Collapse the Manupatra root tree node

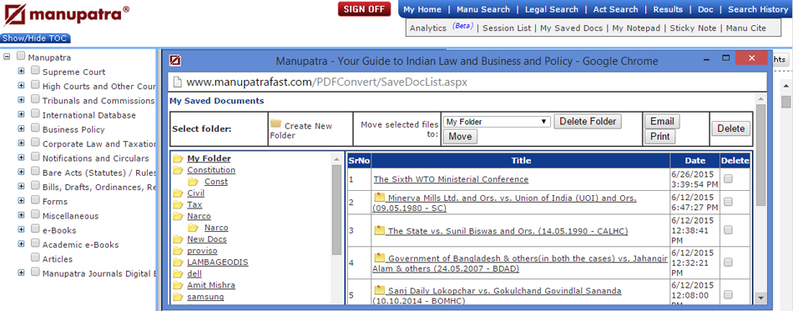tap(7, 57)
